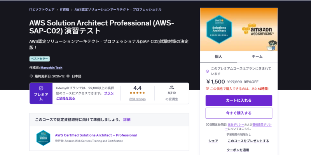
Task: Click the alarm clock icon near deadline
Action: pos(207,89)
